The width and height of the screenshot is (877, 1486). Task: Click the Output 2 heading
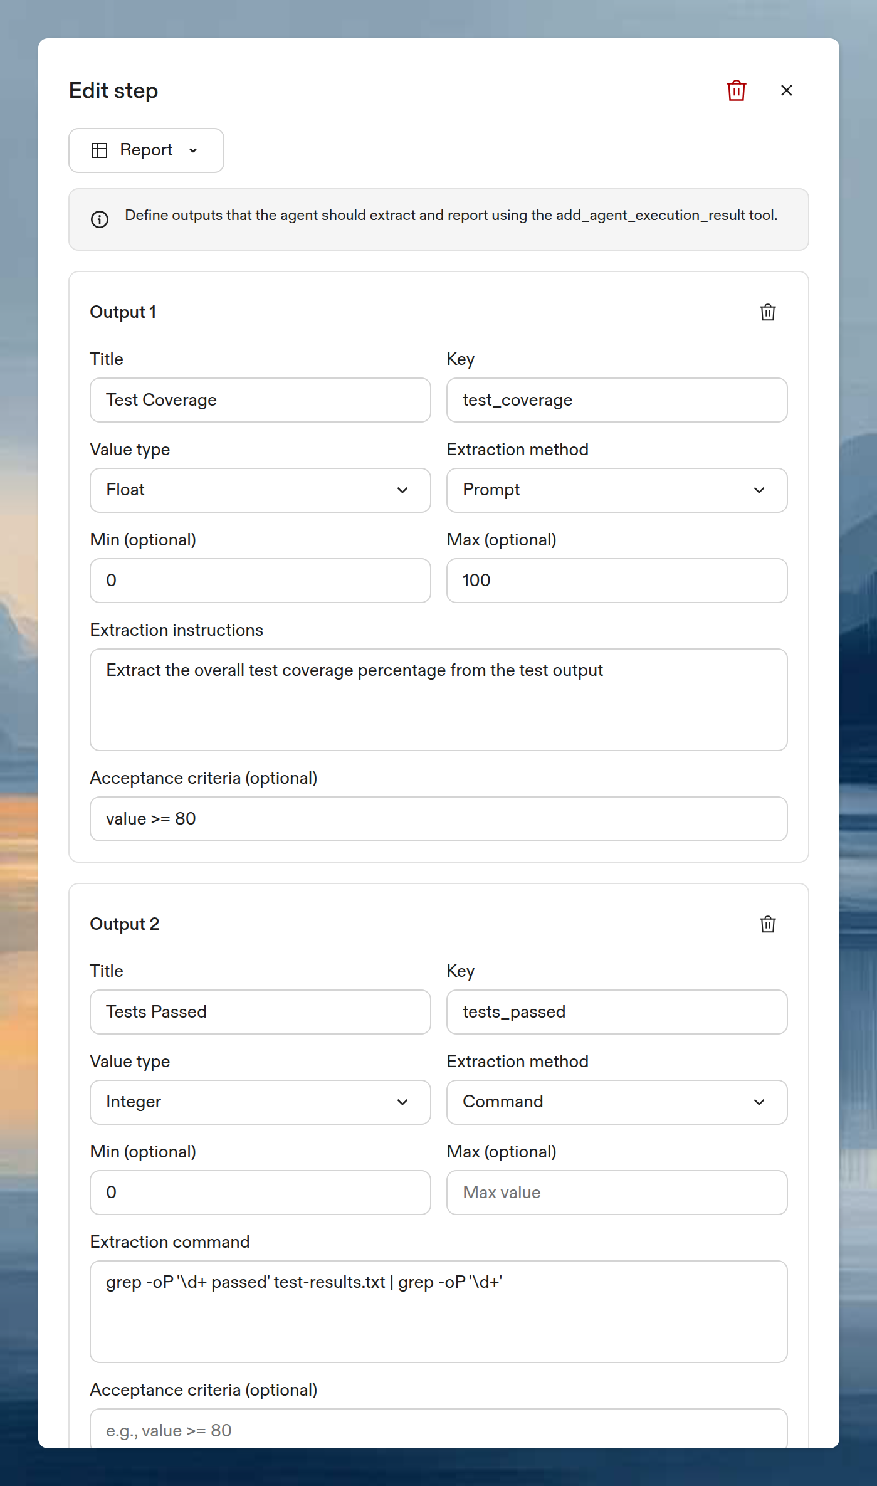[125, 924]
